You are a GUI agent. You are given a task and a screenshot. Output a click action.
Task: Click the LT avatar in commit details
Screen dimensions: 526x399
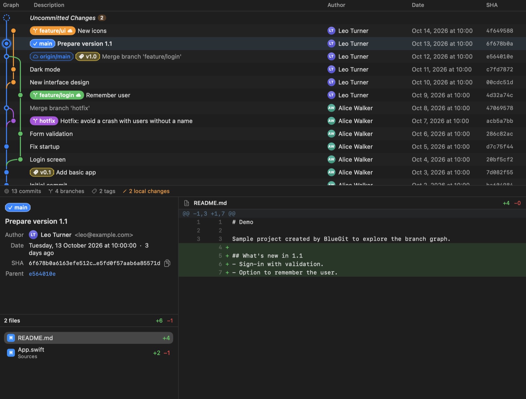click(x=33, y=235)
